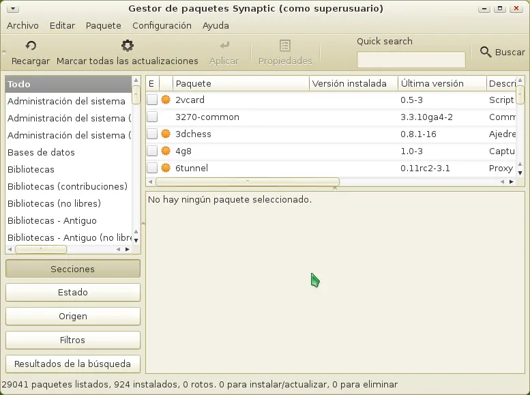Click Resultados de la búsqueda button
530x395 pixels.
coord(73,364)
